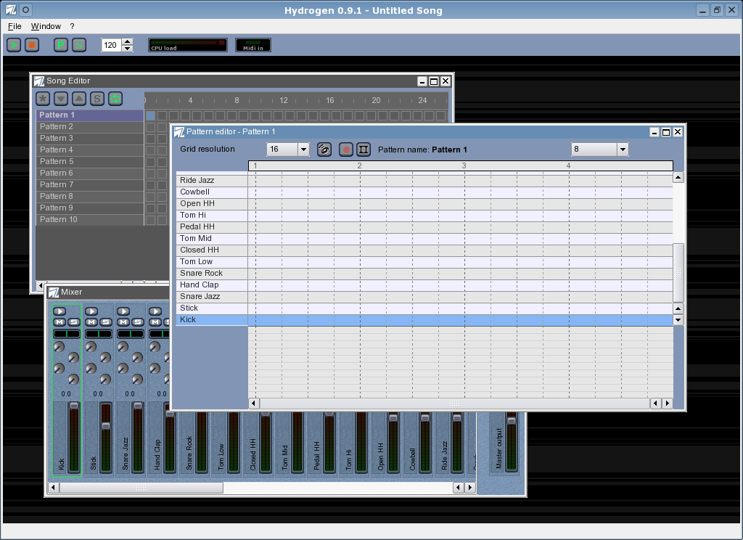Viewport: 743px width, 540px height.
Task: Select Pattern 3 in the Song Editor
Action: coord(90,138)
